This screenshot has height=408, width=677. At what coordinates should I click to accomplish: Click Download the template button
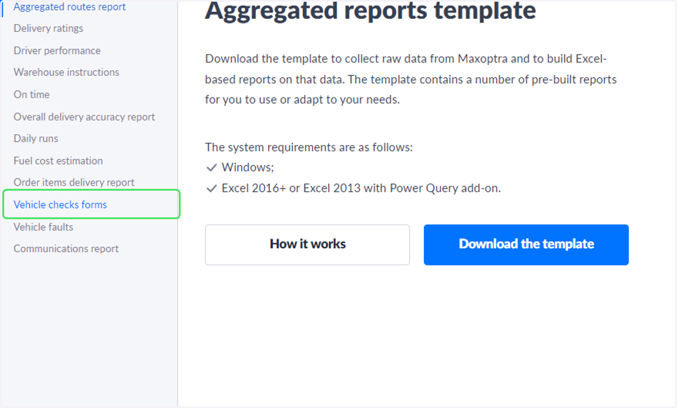[x=526, y=244]
